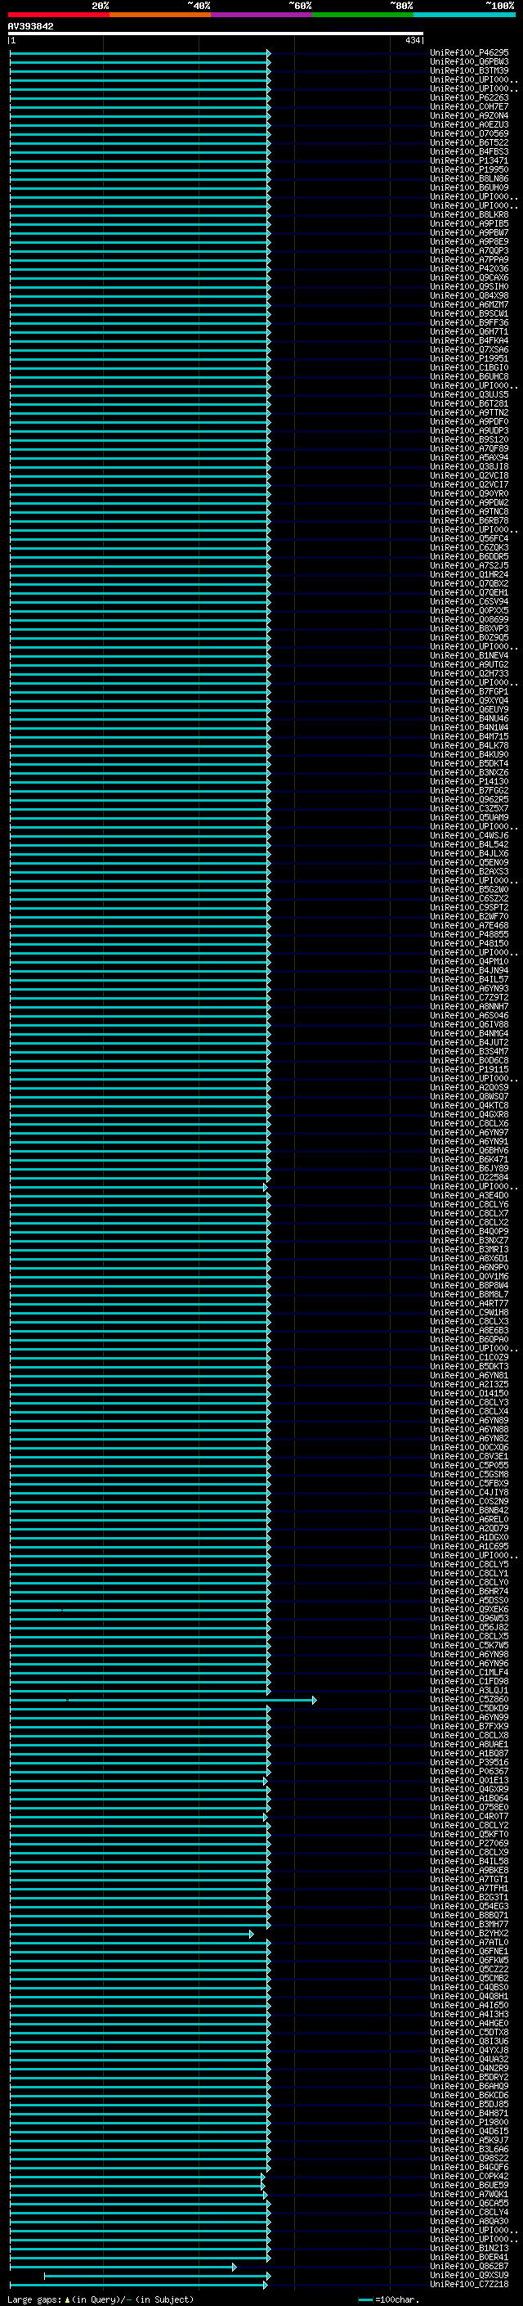
Task: Select hit UniRef100_B8LKR8
Action: pos(469,215)
